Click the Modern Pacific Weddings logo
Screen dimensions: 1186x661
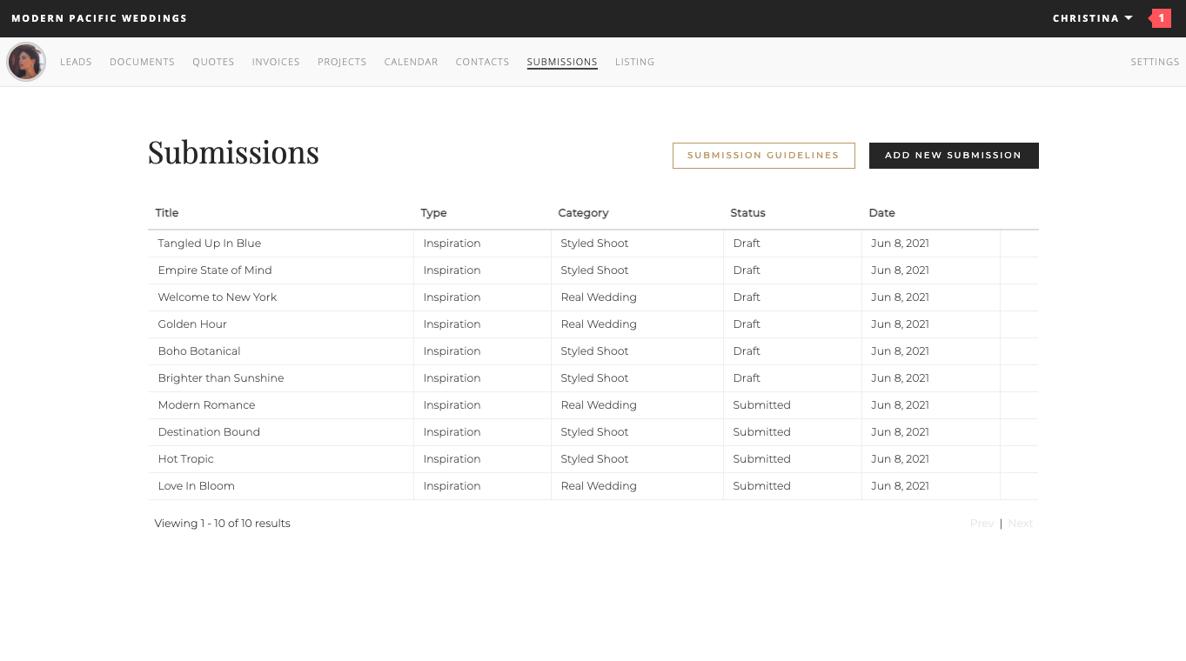pyautogui.click(x=99, y=18)
